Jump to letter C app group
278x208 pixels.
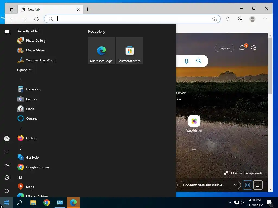21,80
